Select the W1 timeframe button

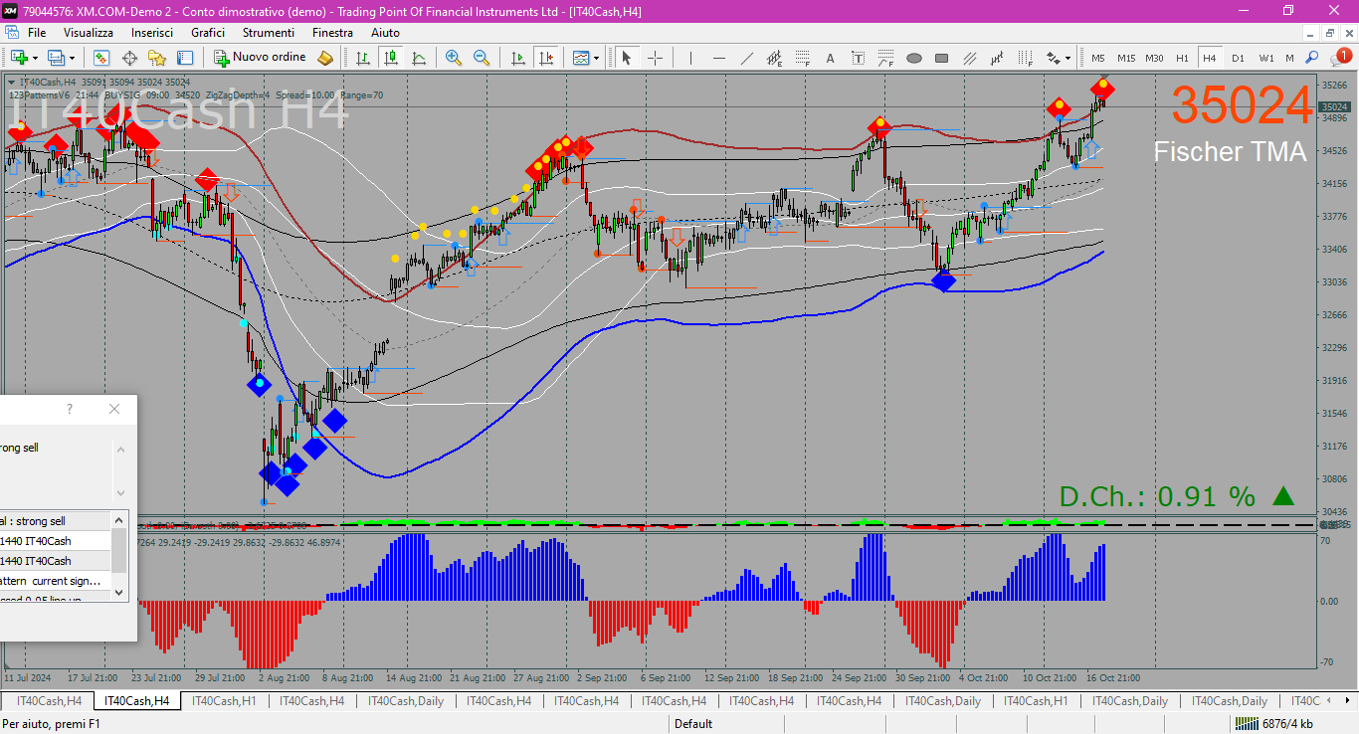click(1265, 58)
